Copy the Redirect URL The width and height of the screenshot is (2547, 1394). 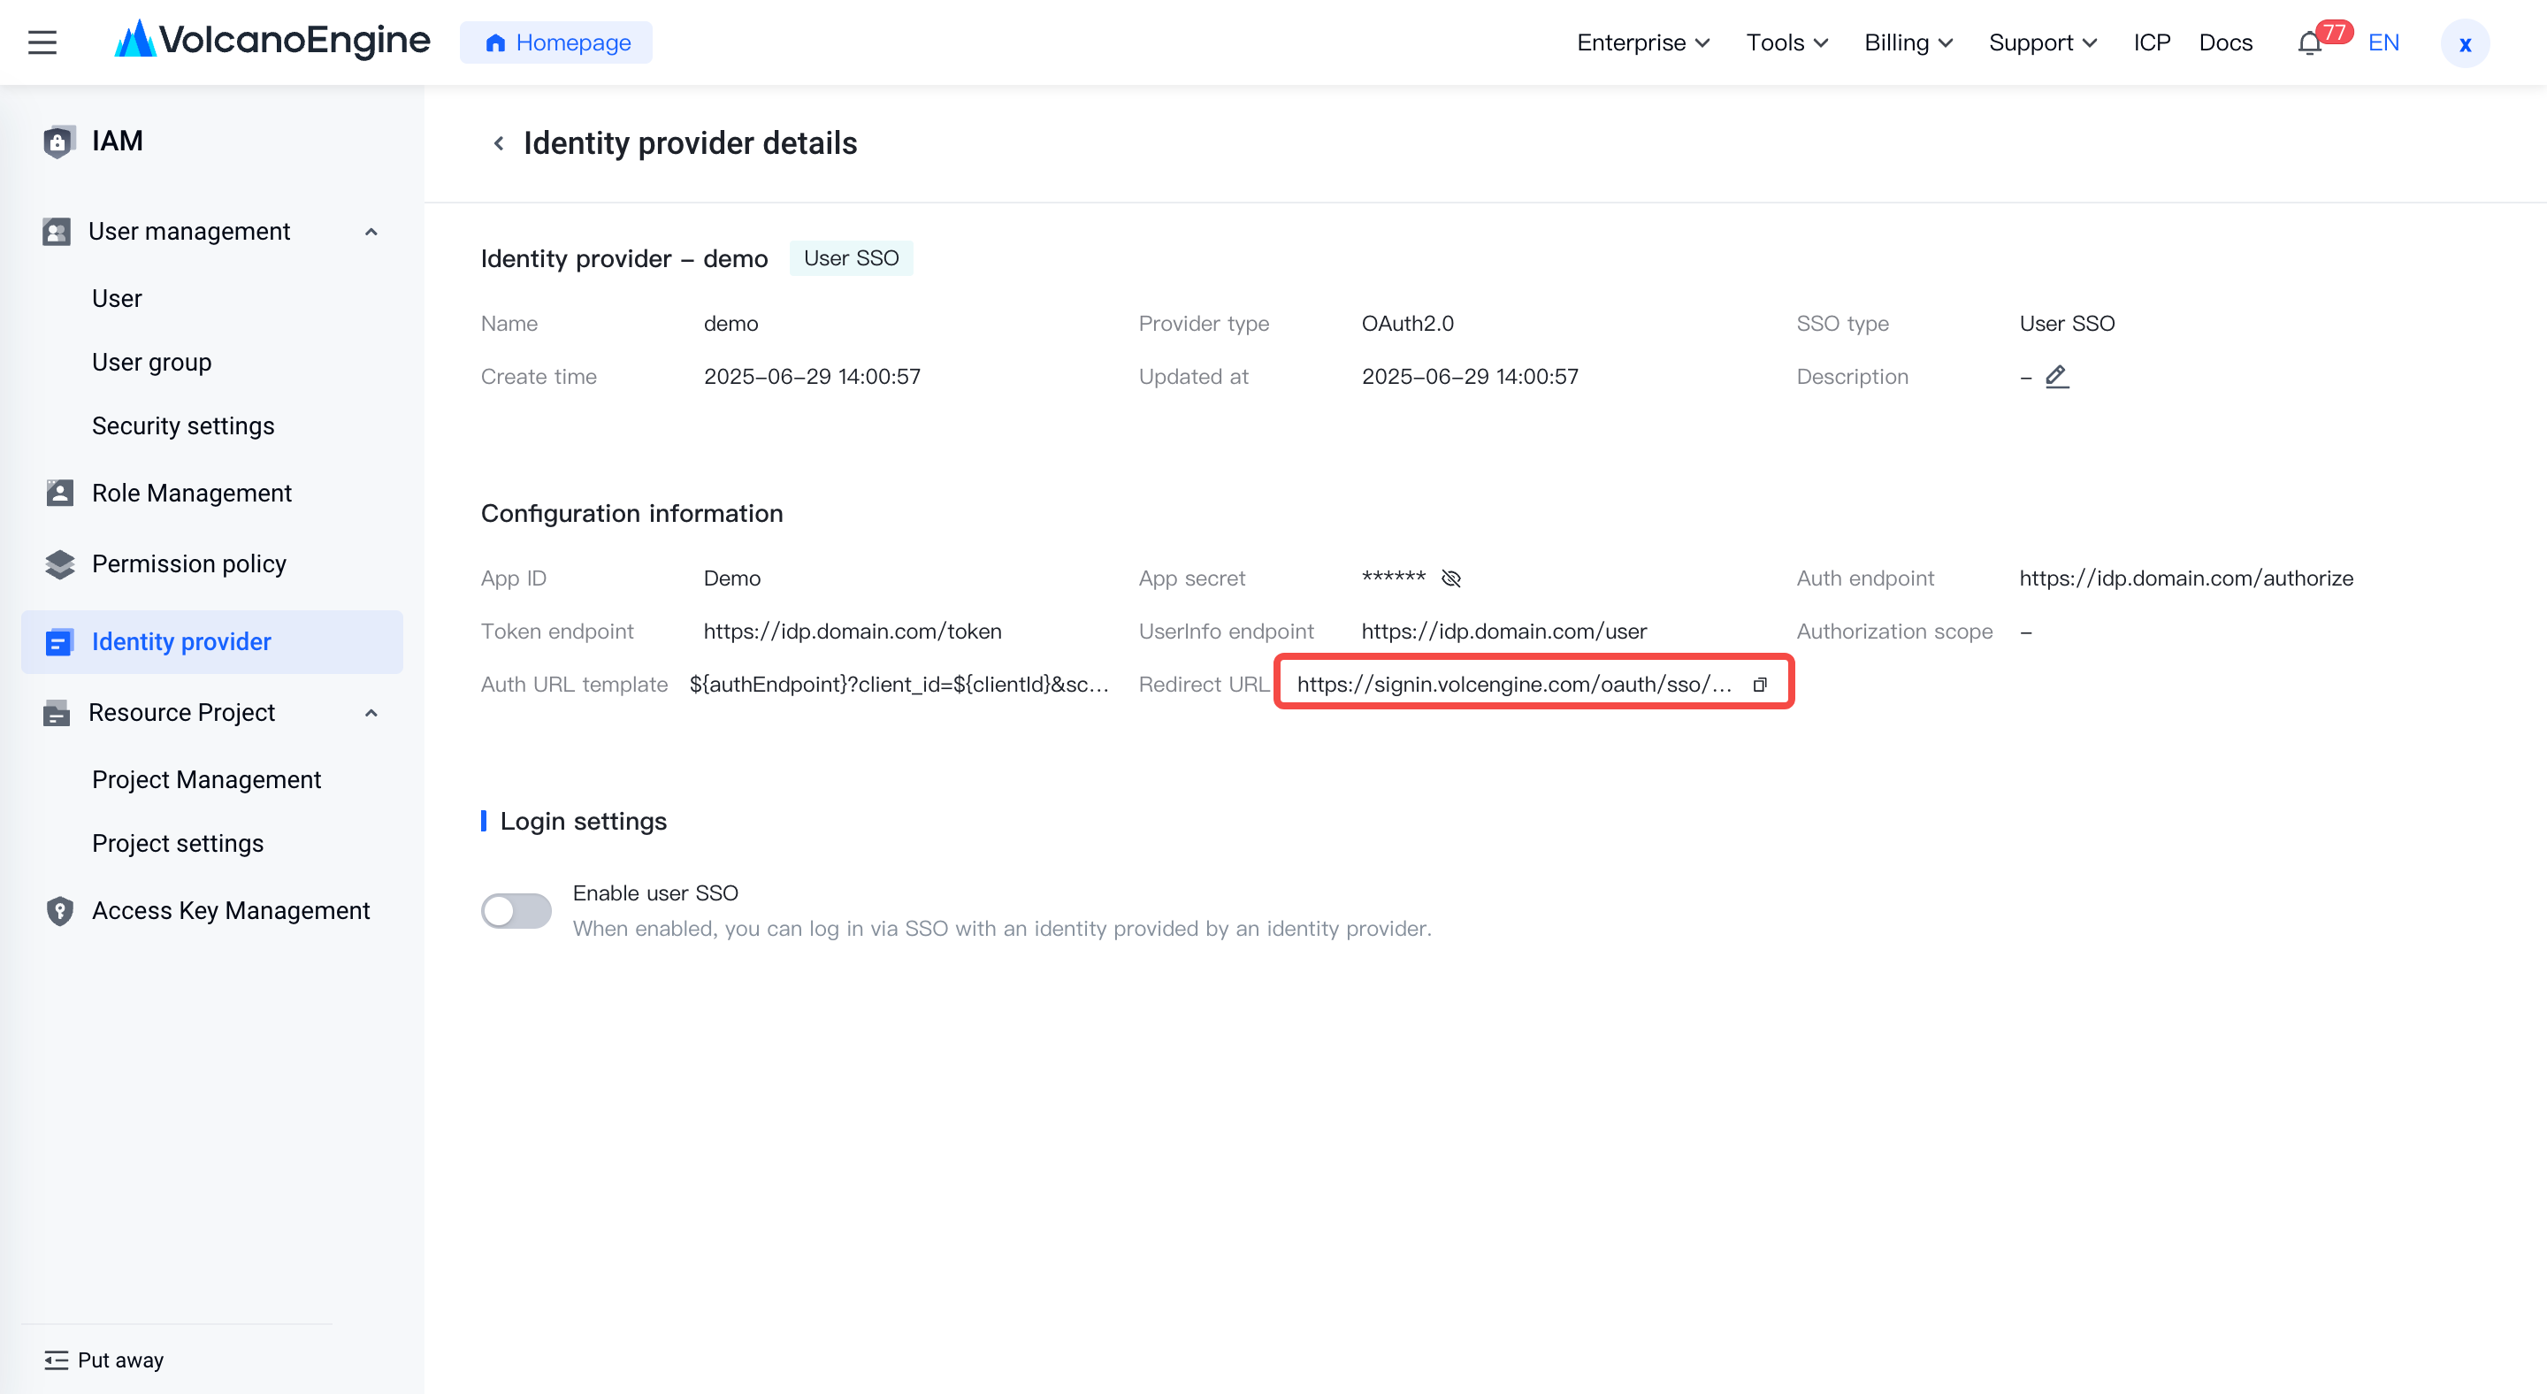point(1760,684)
